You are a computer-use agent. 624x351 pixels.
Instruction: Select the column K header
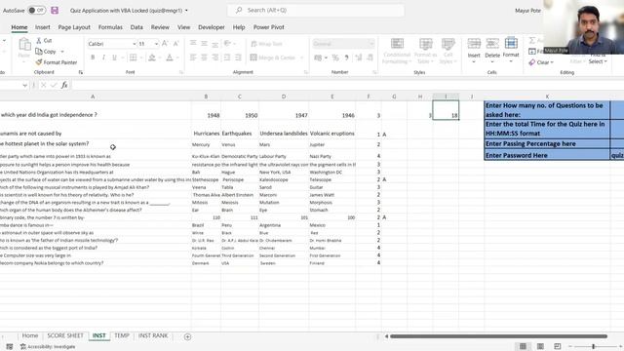pyautogui.click(x=547, y=97)
